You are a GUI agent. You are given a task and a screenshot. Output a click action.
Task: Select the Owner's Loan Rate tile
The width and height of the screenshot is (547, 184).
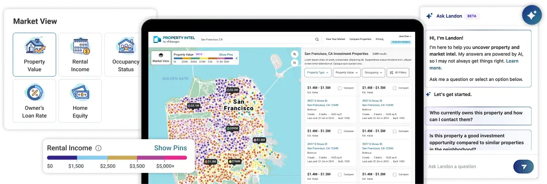[x=34, y=101]
